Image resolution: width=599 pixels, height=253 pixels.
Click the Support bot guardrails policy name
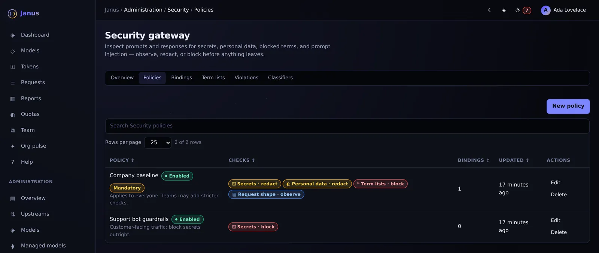pyautogui.click(x=139, y=219)
